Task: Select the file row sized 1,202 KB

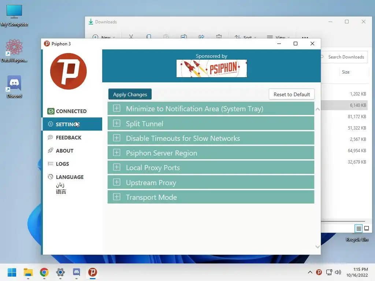Action: pos(344,94)
